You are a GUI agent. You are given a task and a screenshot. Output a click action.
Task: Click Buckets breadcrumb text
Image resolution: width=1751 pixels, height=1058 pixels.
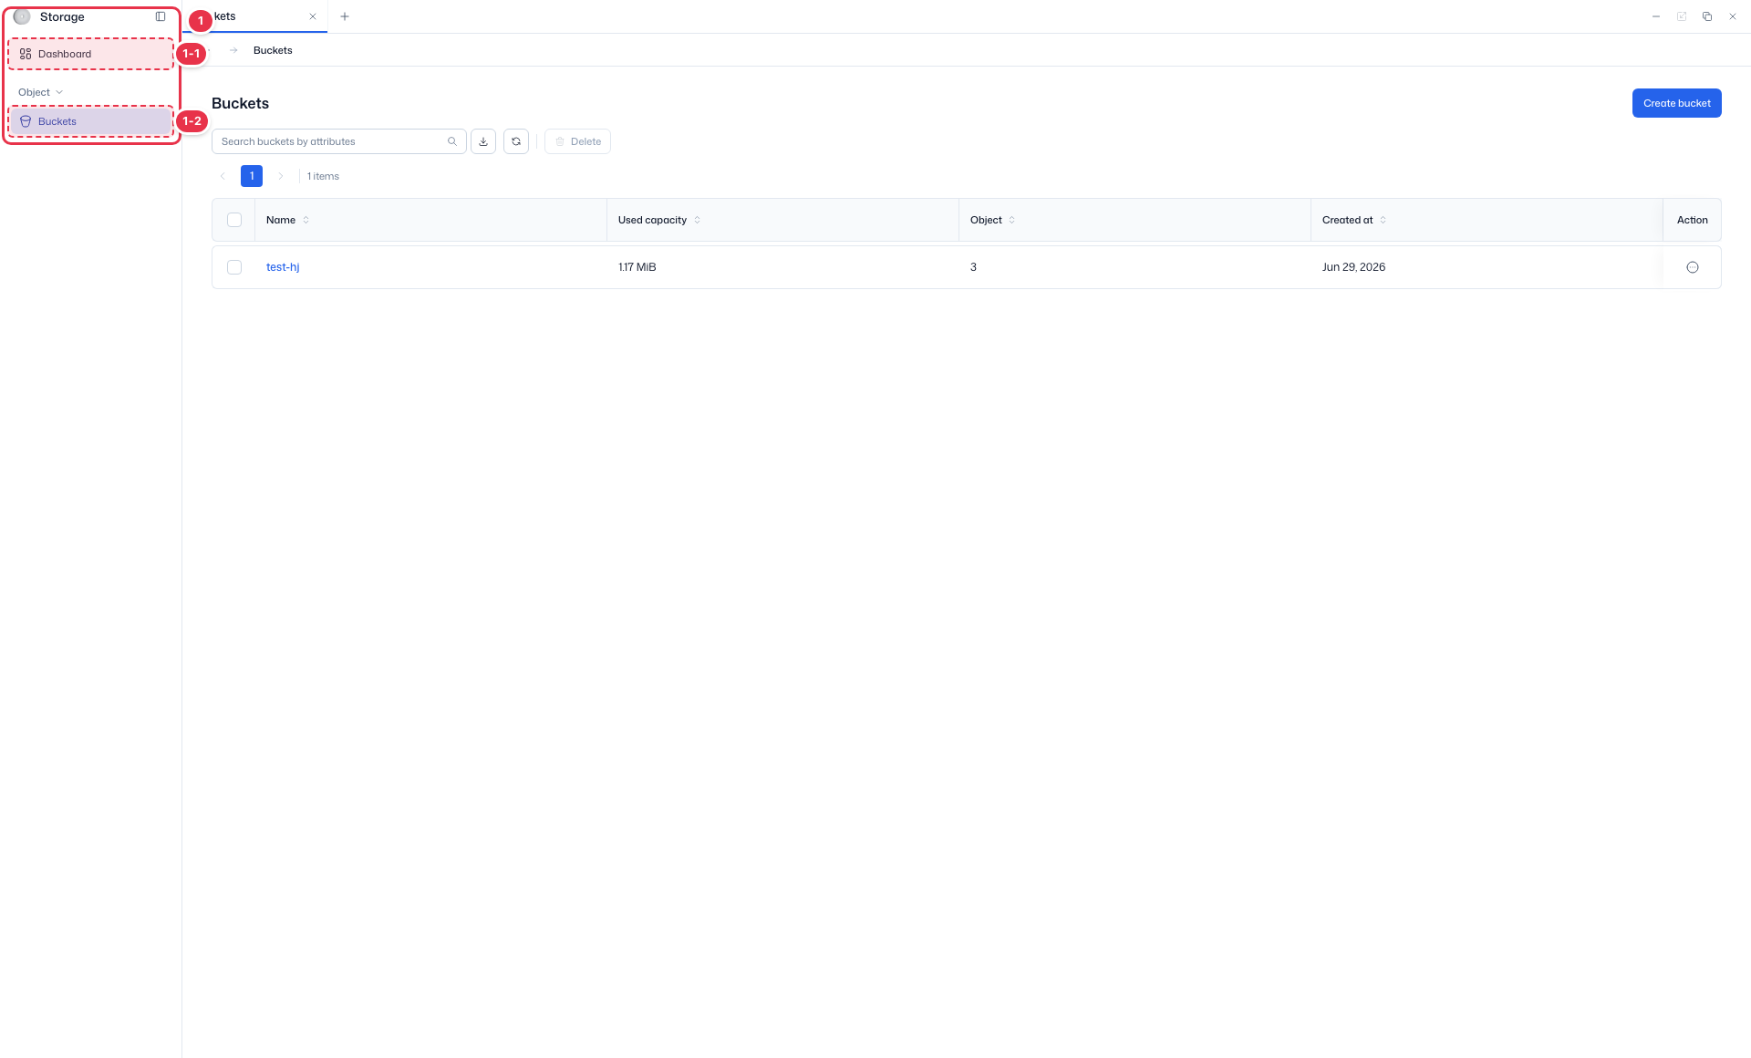(x=273, y=50)
